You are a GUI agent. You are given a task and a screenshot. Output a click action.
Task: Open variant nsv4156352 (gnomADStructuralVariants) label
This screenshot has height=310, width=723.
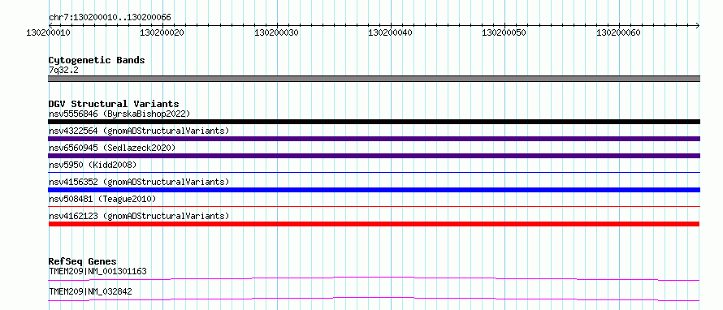tap(139, 182)
